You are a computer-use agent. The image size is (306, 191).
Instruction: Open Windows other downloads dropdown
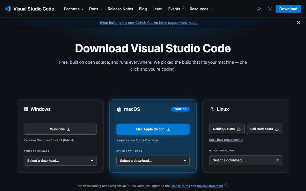point(60,160)
